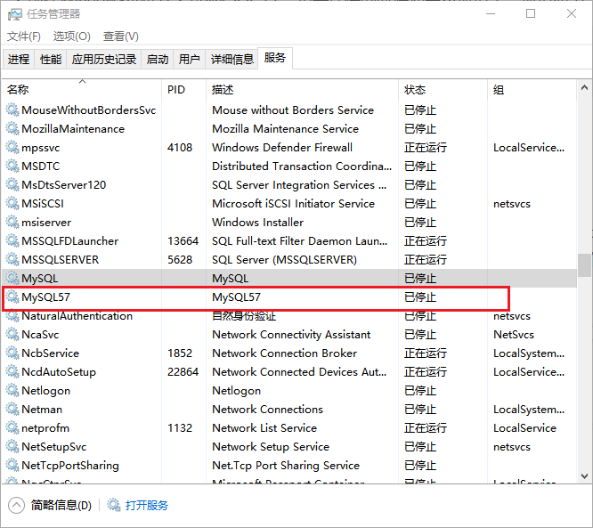Sort by the 状态 column header

tap(443, 90)
